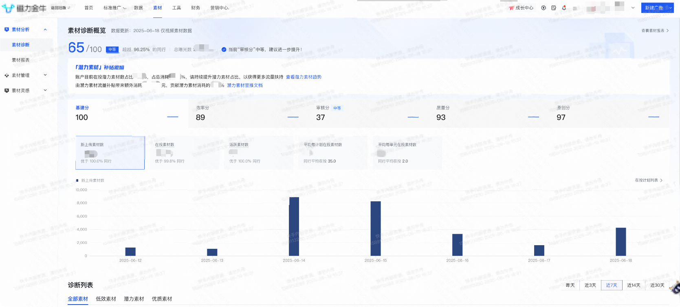Screen dimensions: 680x307
Task: Select the 近30天 date range option
Action: pyautogui.click(x=657, y=285)
